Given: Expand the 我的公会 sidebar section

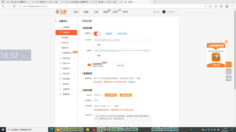Looking at the screenshot, I should click(x=74, y=63).
